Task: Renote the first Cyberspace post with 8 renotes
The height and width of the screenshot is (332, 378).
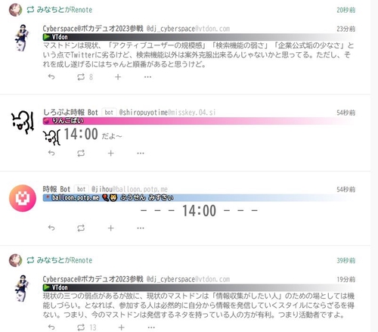Action: coord(81,77)
